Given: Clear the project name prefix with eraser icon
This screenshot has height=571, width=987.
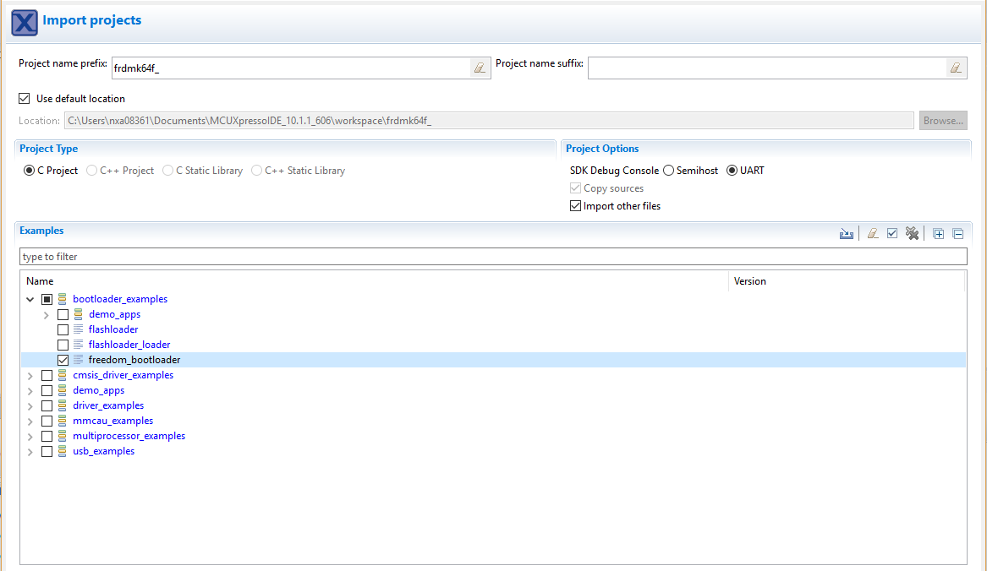Looking at the screenshot, I should pyautogui.click(x=480, y=68).
